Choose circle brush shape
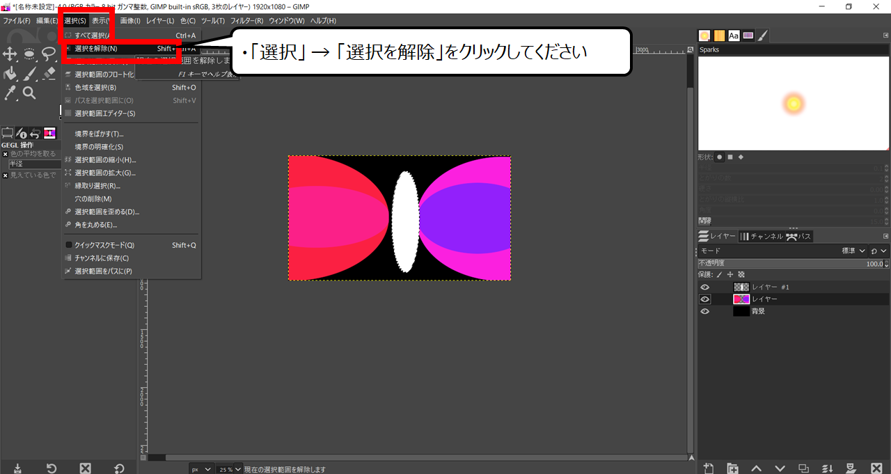 coord(719,157)
